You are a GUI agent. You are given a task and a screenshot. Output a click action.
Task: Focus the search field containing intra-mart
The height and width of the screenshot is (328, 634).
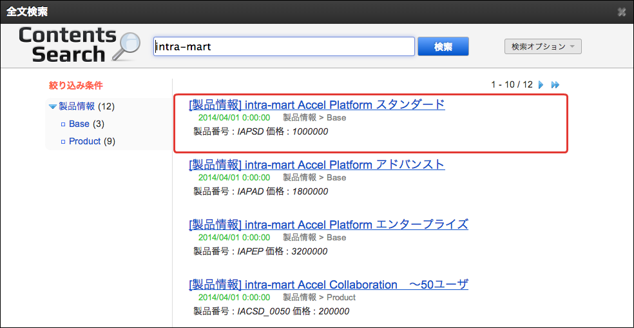(x=283, y=46)
